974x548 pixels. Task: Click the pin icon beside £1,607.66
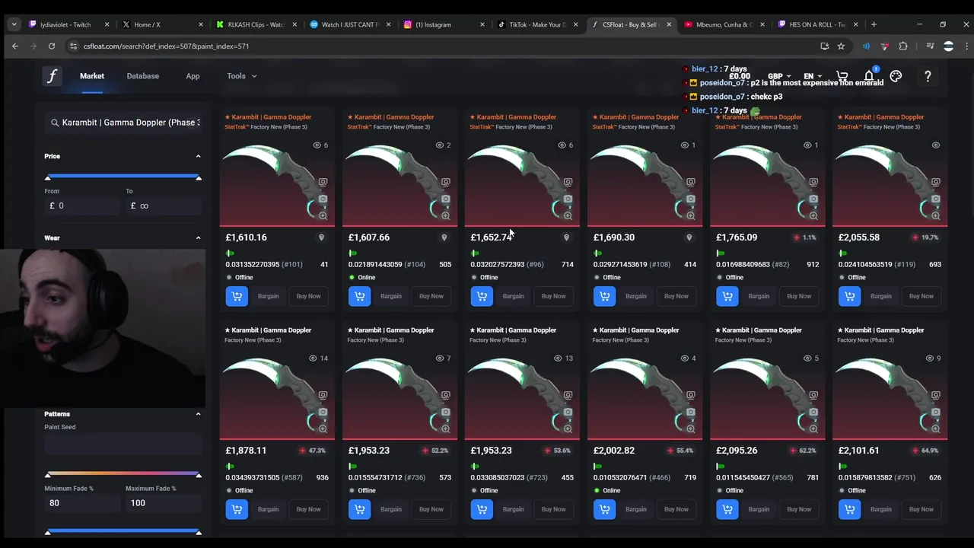coord(444,237)
